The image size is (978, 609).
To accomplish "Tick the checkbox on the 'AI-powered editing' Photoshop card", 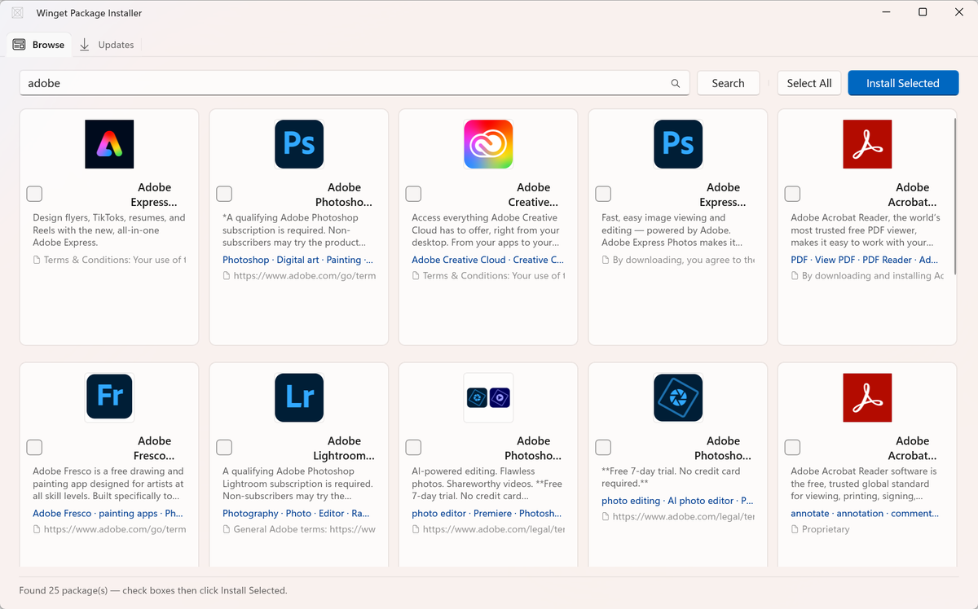I will pos(413,447).
